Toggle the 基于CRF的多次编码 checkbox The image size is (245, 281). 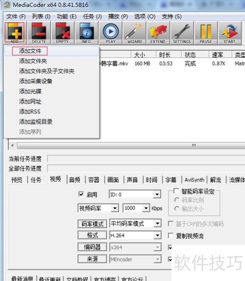(171, 224)
